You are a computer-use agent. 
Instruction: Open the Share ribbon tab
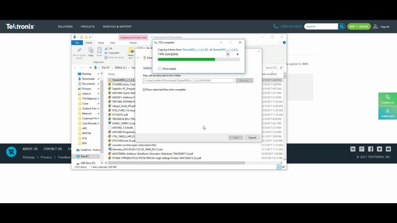[x=101, y=43]
